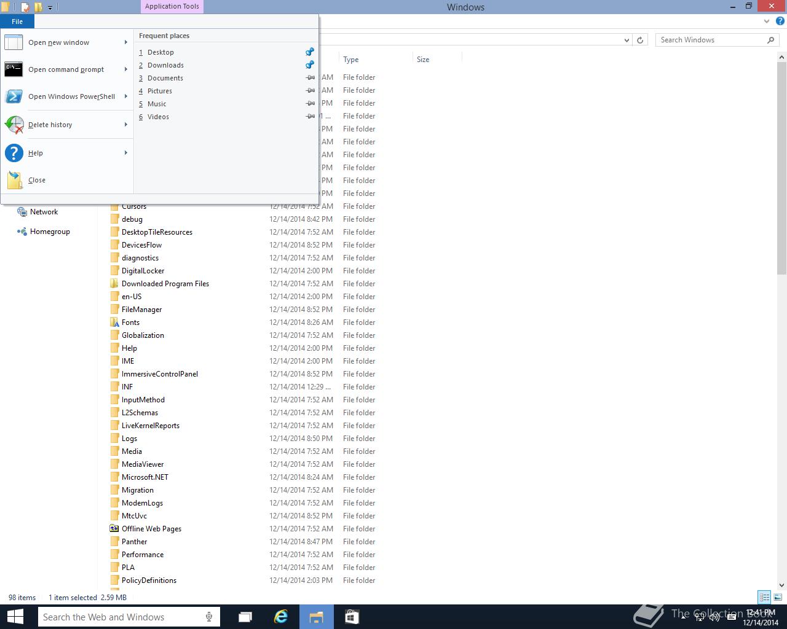Click the Properties icon in quick access toolbar
Viewport: 787px width, 629px height.
pos(25,7)
